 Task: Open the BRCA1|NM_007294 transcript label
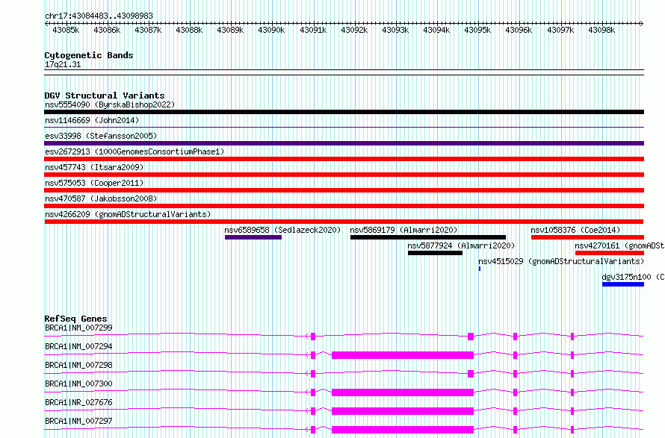pyautogui.click(x=78, y=346)
